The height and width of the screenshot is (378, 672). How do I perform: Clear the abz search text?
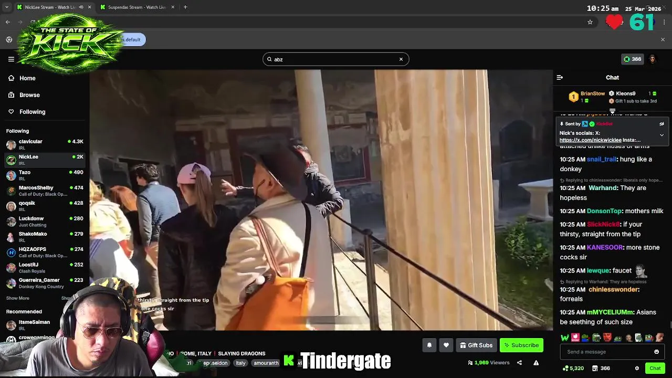[401, 59]
